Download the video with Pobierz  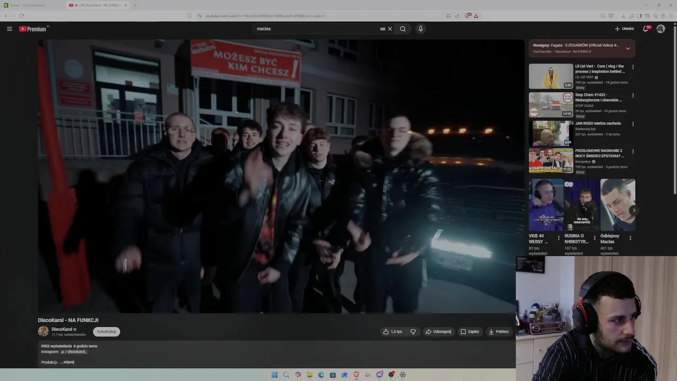(499, 332)
